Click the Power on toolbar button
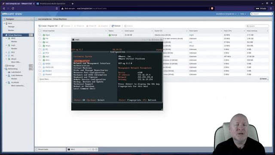Screen dimensions: 275x155 (79, 26)
